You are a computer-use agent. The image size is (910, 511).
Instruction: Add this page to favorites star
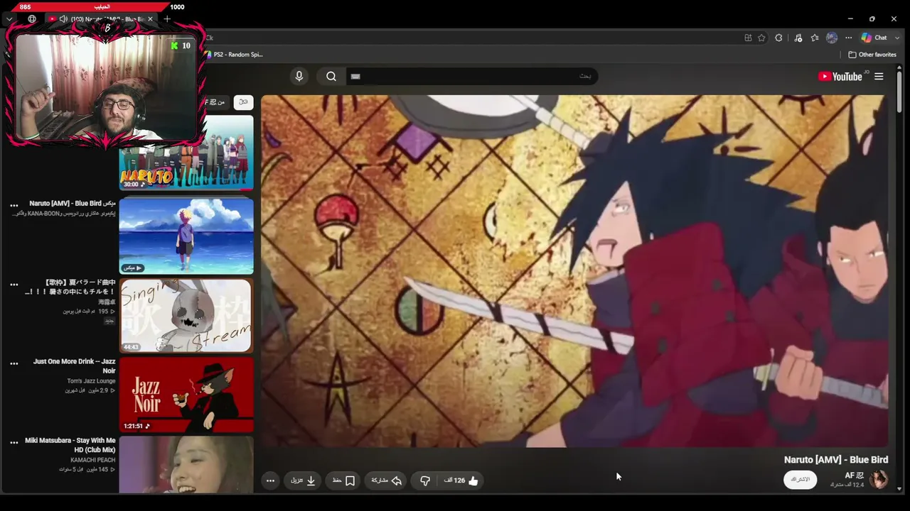pos(761,38)
